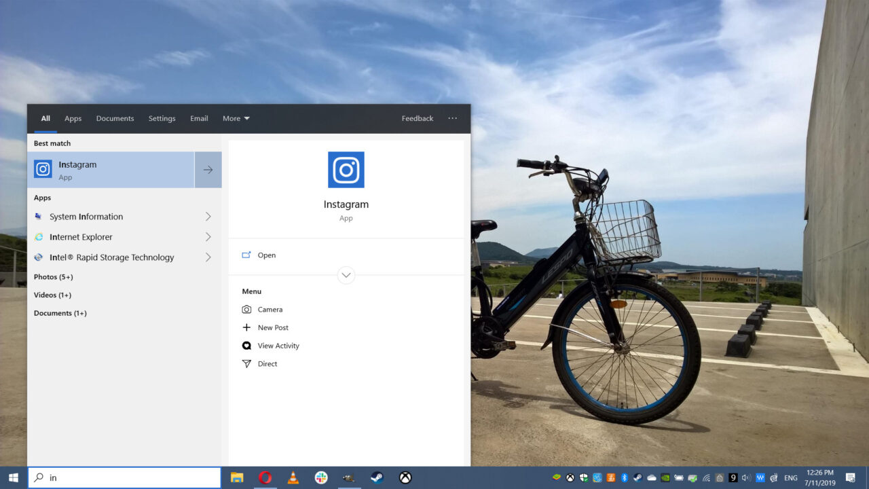This screenshot has width=869, height=489.
Task: Expand the Instagram details chevron
Action: tap(346, 275)
